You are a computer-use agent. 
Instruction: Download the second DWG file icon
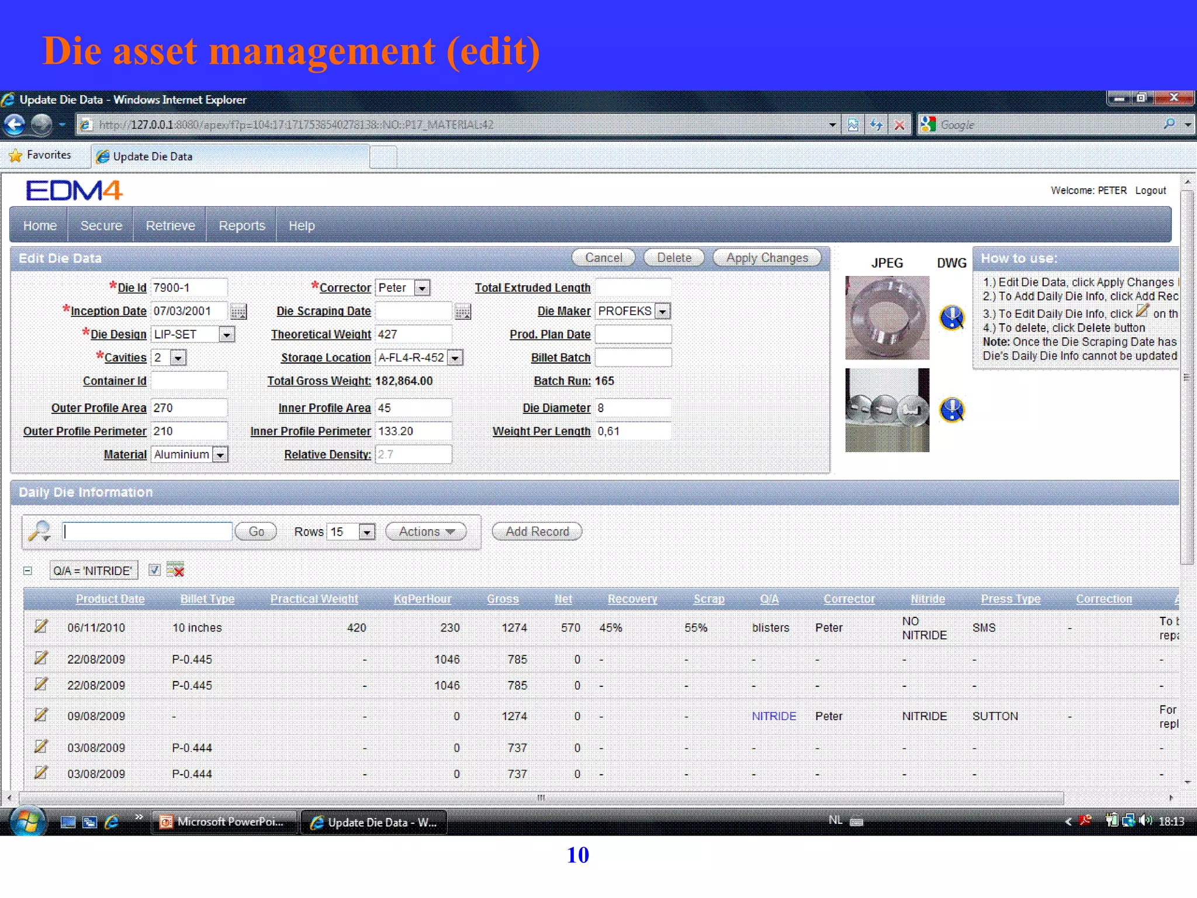pyautogui.click(x=952, y=410)
